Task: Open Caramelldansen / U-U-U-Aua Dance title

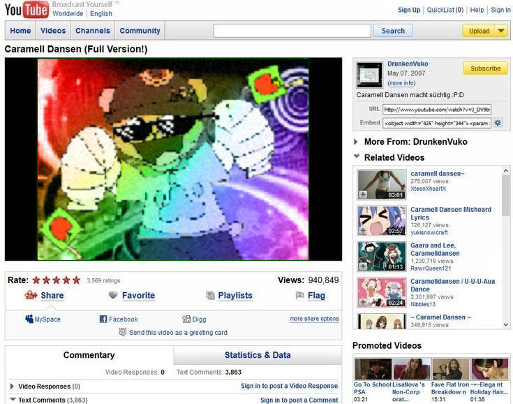Action: coord(453,285)
